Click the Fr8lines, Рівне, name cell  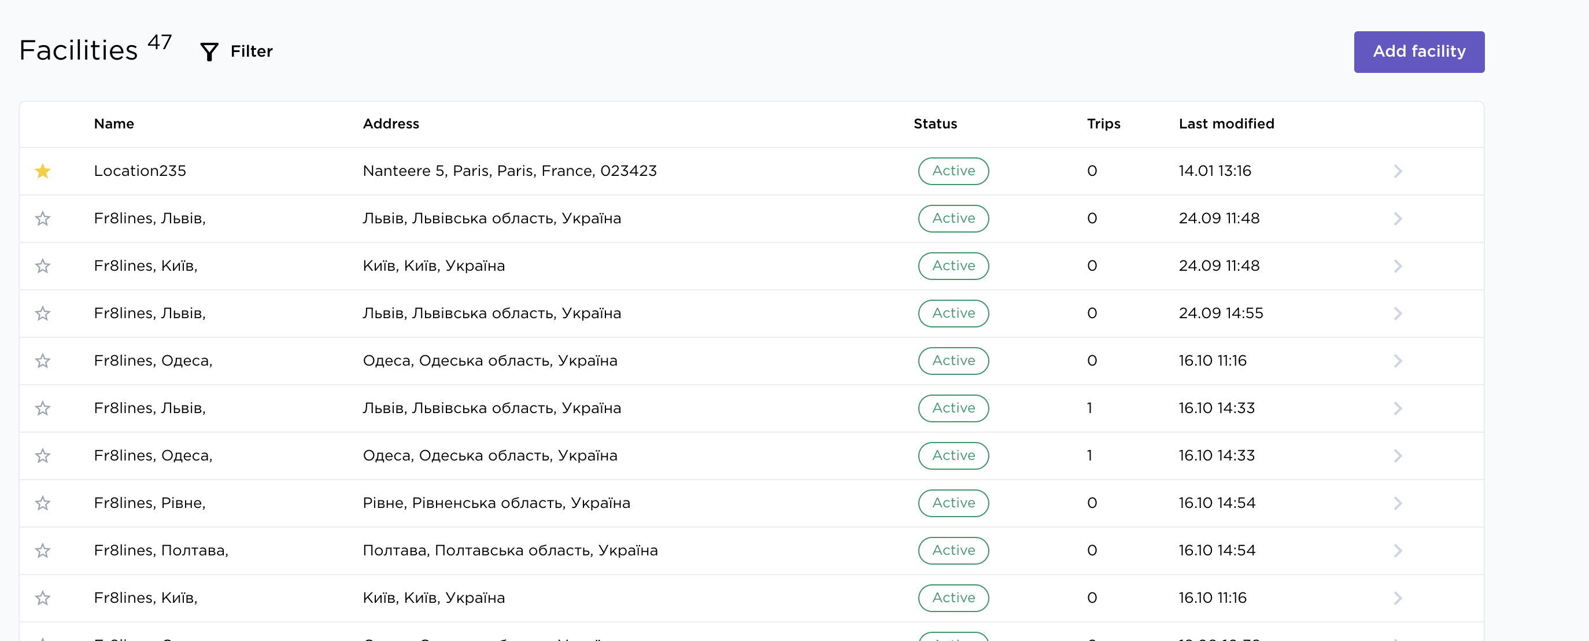coord(149,503)
